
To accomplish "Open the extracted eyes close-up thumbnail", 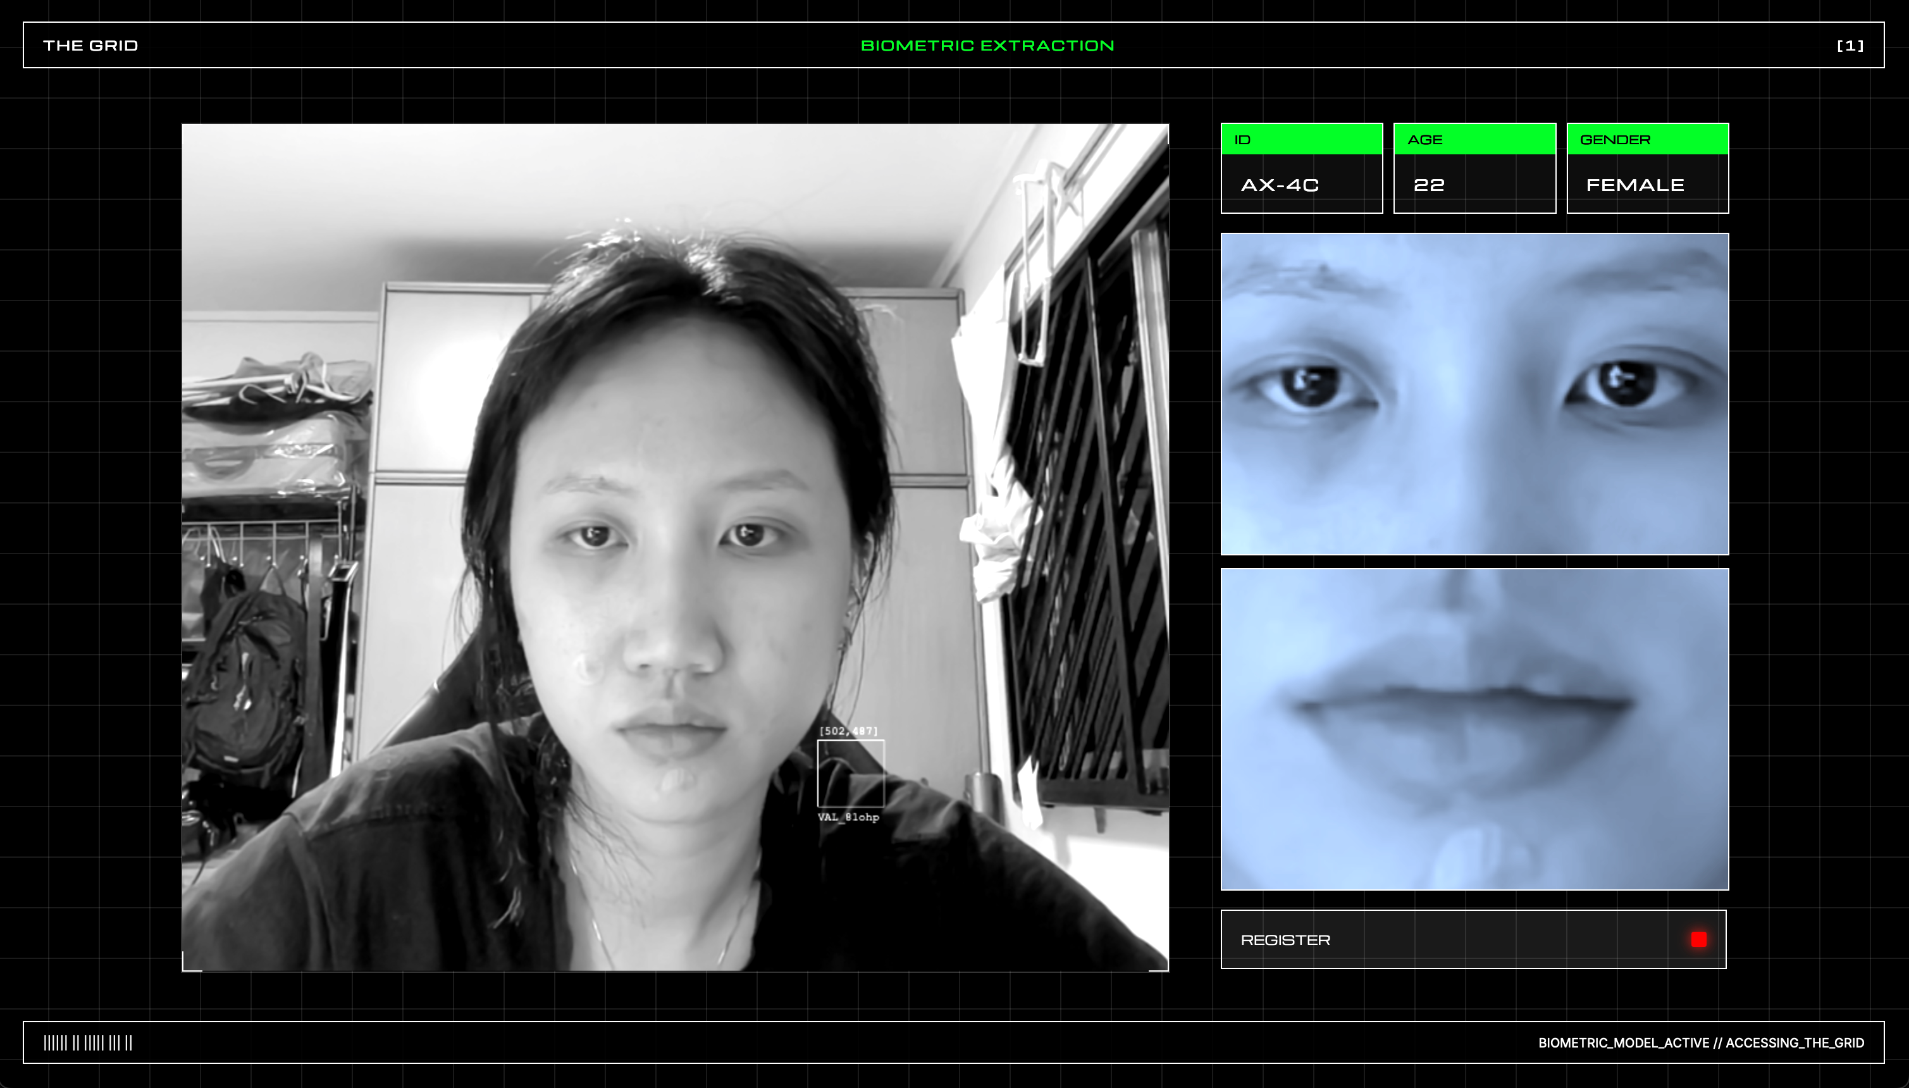I will (x=1474, y=394).
